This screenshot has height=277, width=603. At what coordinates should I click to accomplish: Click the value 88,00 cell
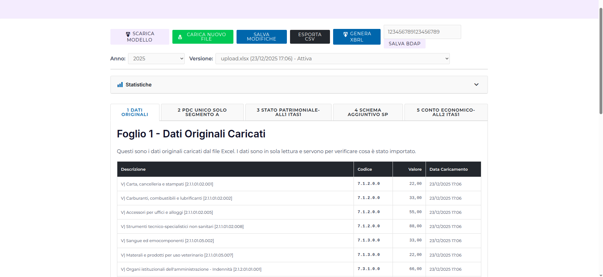[409, 226]
